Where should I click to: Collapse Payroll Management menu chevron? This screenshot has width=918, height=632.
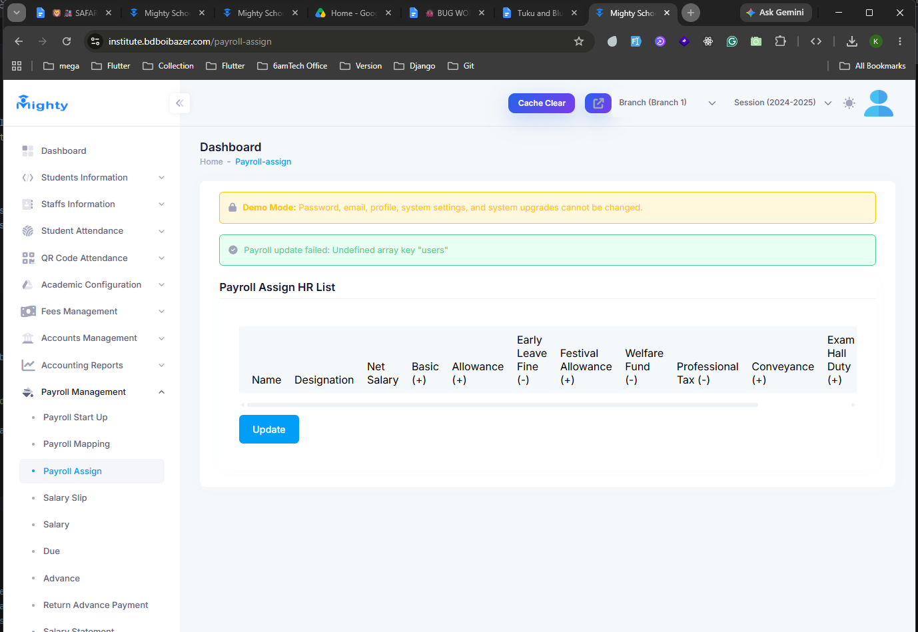[161, 392]
